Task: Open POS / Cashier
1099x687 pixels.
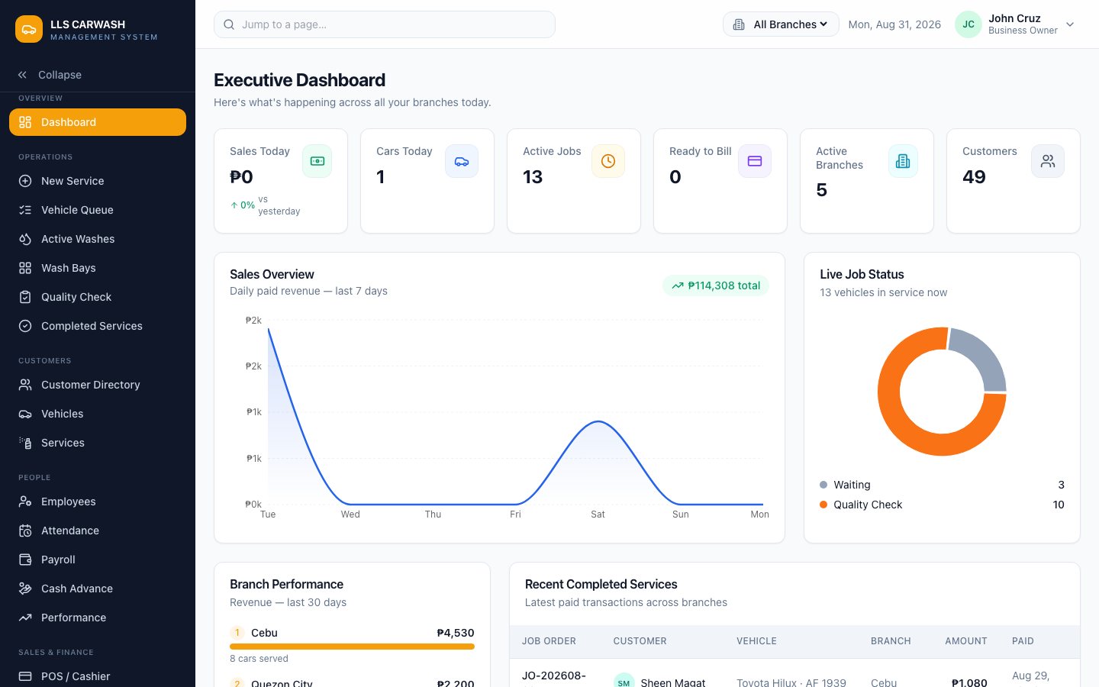Action: [98, 676]
